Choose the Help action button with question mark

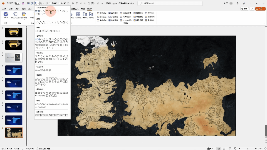[x=64, y=115]
